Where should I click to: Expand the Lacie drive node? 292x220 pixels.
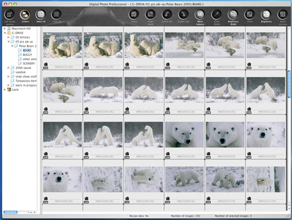[x=5, y=89]
